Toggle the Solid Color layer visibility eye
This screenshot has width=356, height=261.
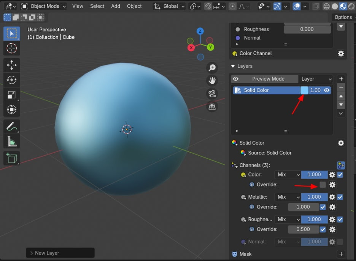tap(327, 91)
